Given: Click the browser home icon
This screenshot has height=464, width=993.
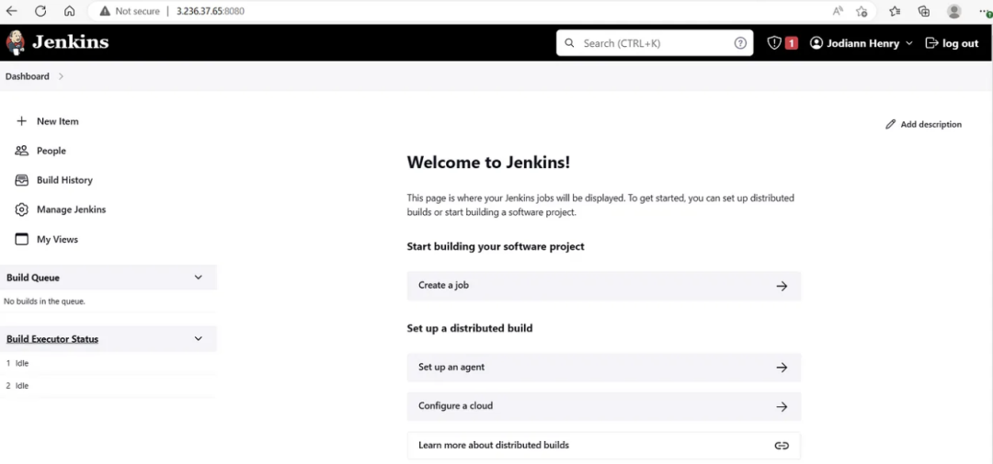Looking at the screenshot, I should point(69,11).
